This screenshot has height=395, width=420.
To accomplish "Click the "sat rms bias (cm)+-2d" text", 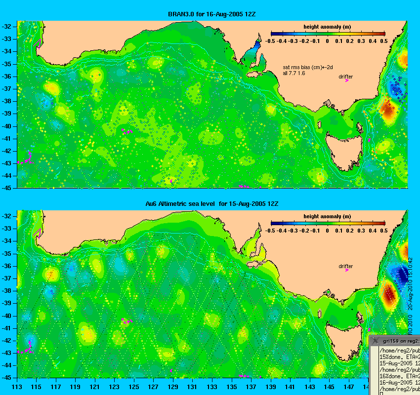I will tap(308, 68).
